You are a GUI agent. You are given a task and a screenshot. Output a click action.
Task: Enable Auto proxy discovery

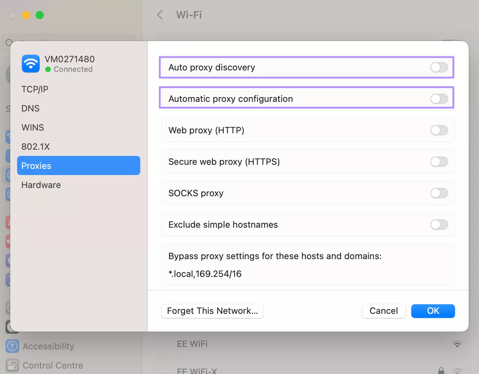(439, 67)
